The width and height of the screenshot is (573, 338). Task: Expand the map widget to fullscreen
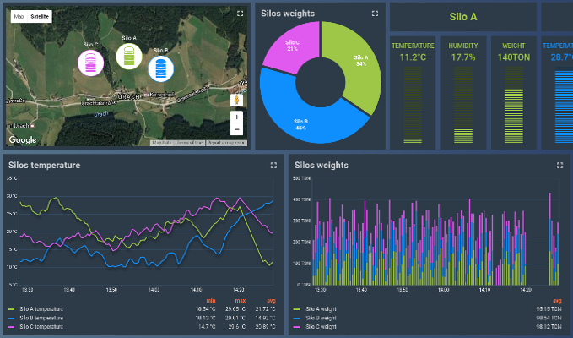point(241,14)
